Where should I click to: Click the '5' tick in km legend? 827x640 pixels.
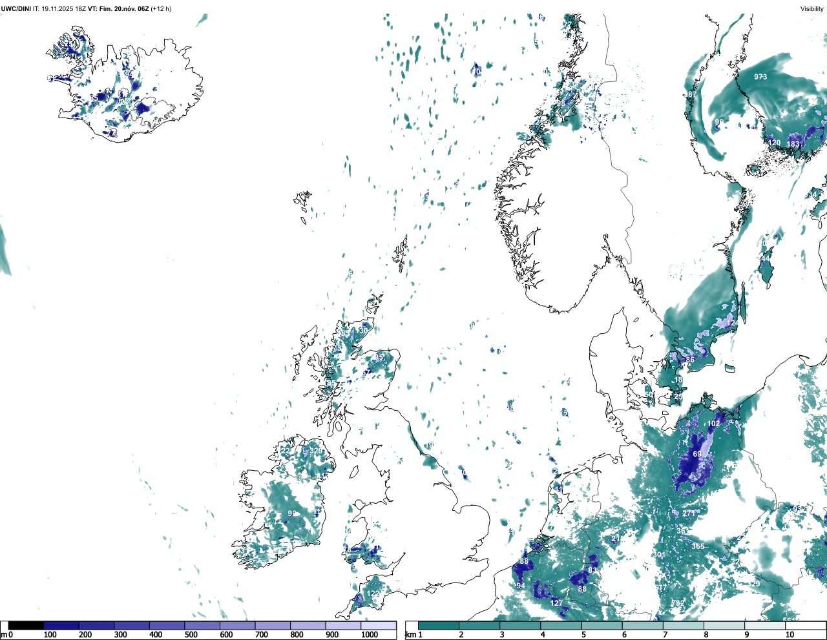[x=583, y=635]
